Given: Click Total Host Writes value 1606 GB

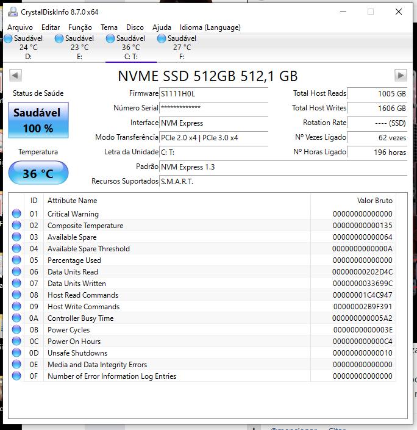Looking at the screenshot, I should [x=377, y=108].
